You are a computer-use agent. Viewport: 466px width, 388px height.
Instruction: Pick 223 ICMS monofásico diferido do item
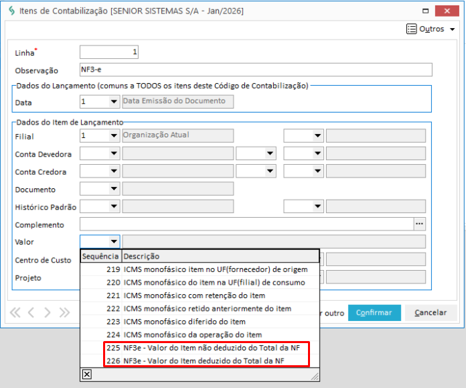(200, 322)
